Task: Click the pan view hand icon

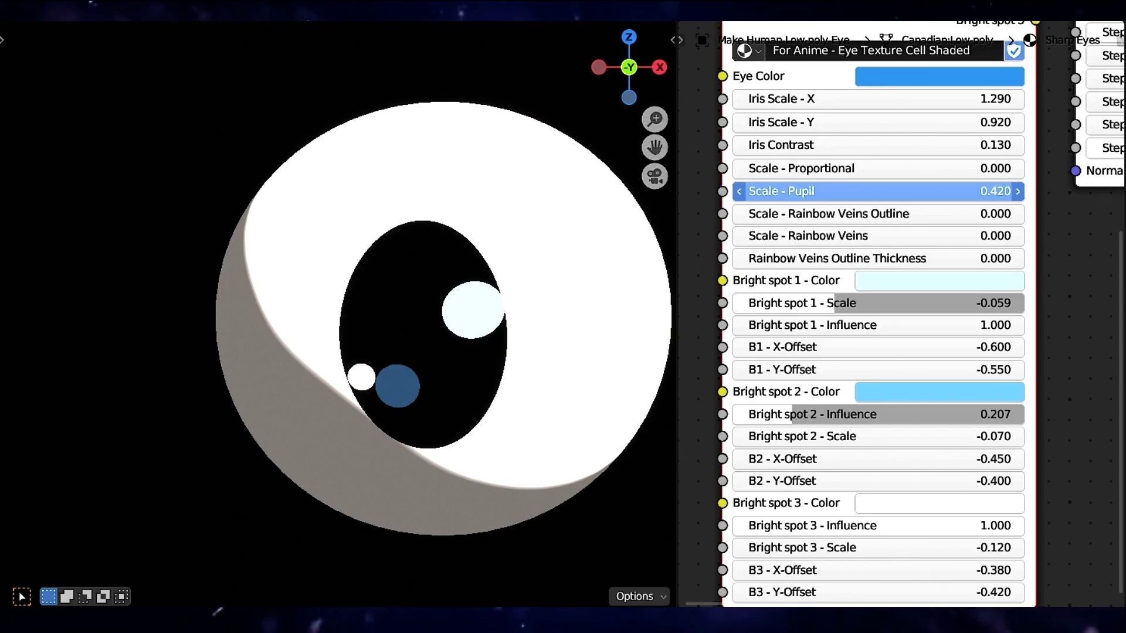Action: coord(654,148)
